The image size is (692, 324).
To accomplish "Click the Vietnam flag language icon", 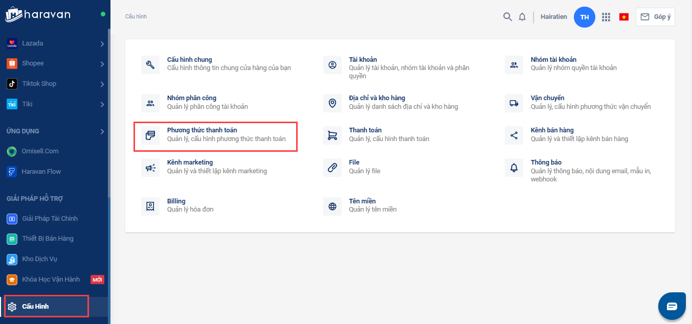I will [x=623, y=17].
